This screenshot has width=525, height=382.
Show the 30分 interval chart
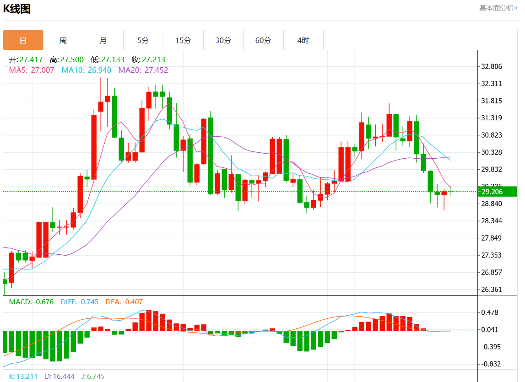[223, 40]
